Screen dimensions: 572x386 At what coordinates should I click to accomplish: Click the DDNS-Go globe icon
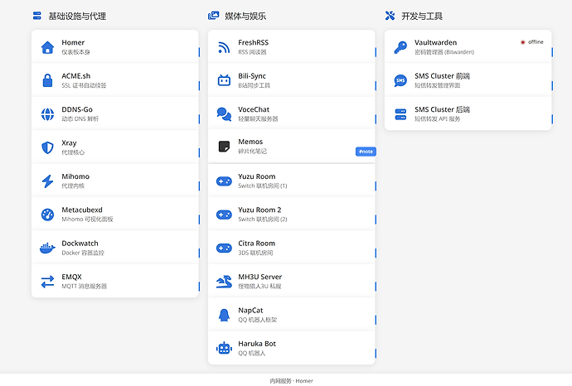47,114
